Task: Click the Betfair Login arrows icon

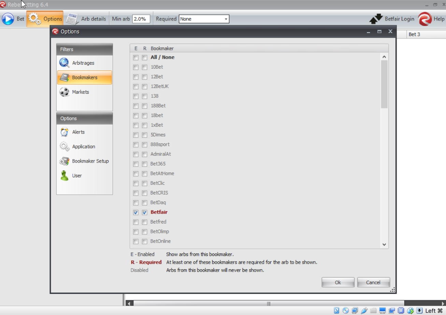Action: pos(376,19)
